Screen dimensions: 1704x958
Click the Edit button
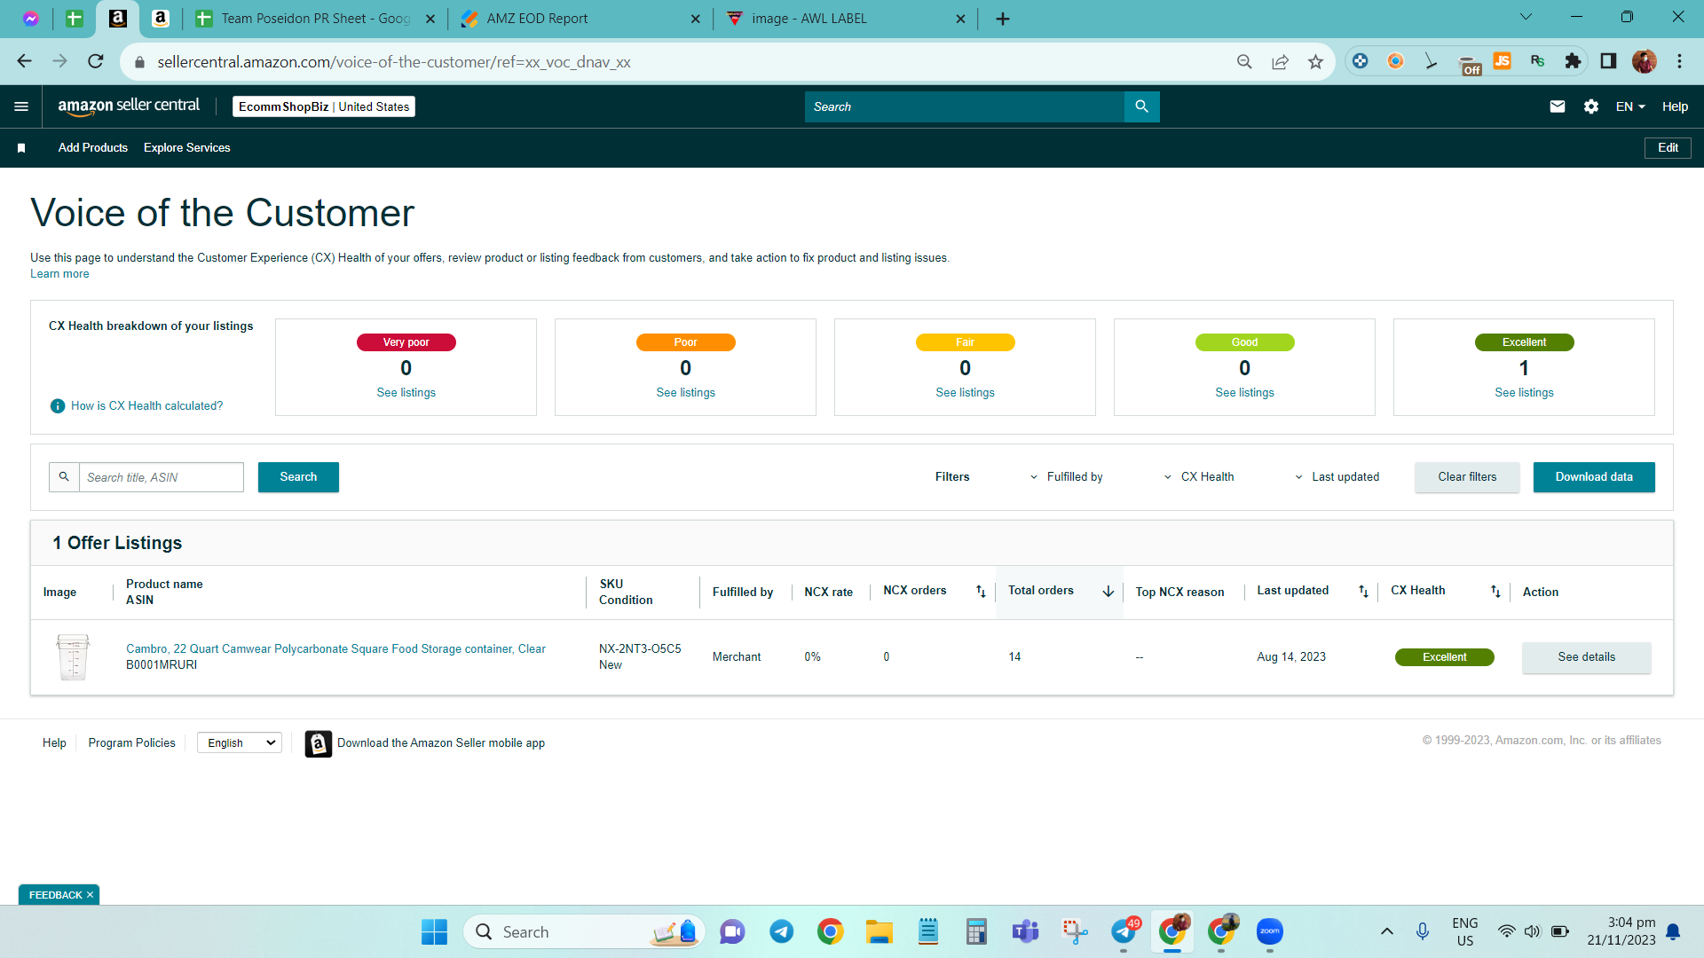tap(1668, 148)
